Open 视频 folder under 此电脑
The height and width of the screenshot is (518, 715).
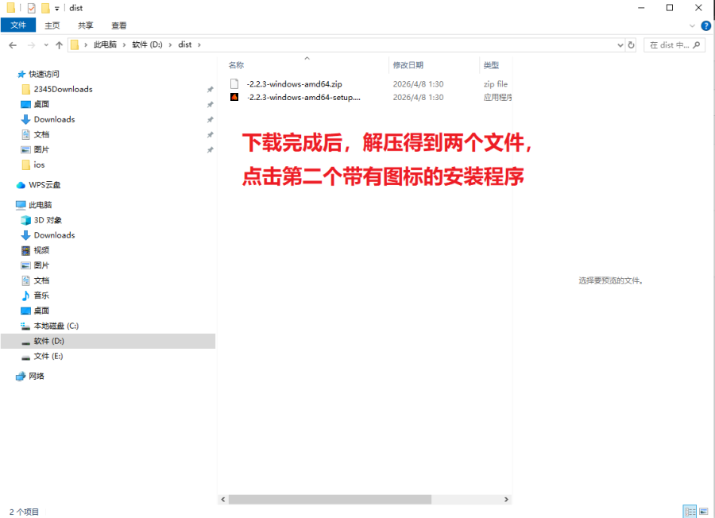point(41,250)
